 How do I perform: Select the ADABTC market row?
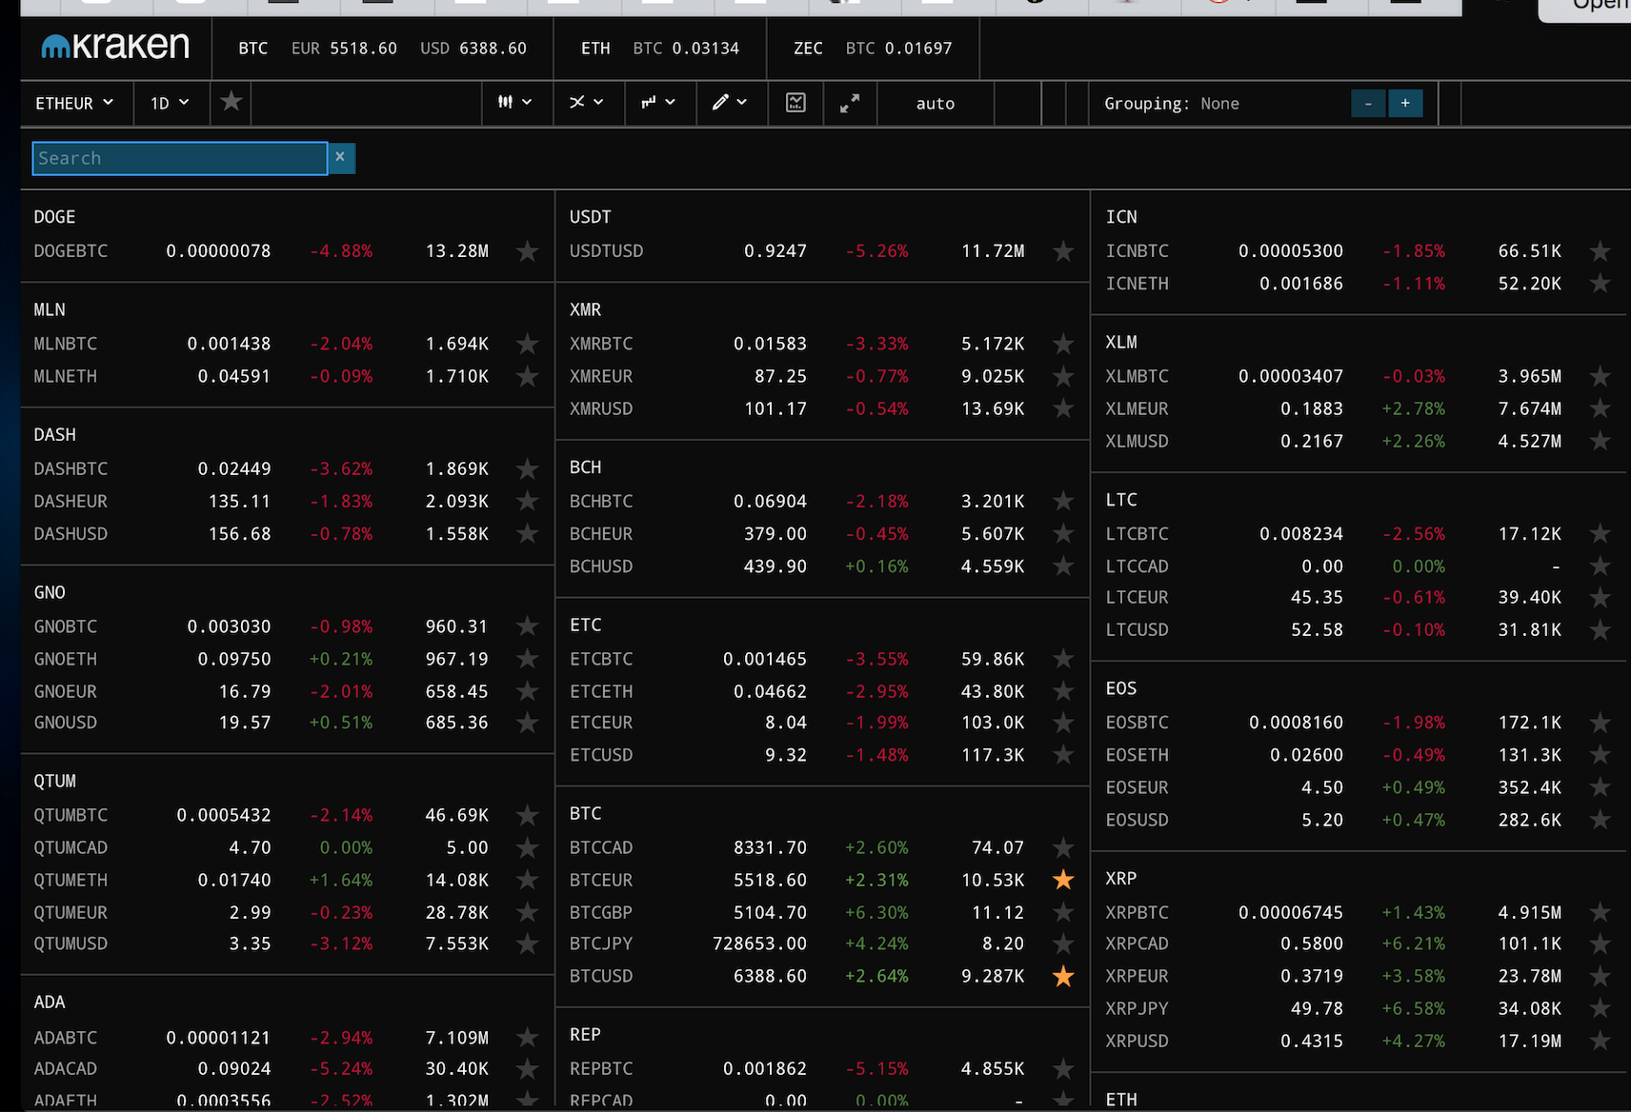point(287,1038)
